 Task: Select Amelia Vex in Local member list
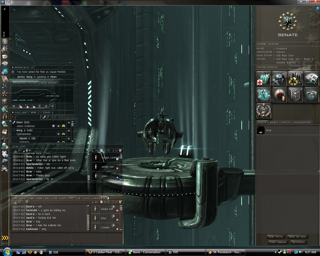[105, 167]
